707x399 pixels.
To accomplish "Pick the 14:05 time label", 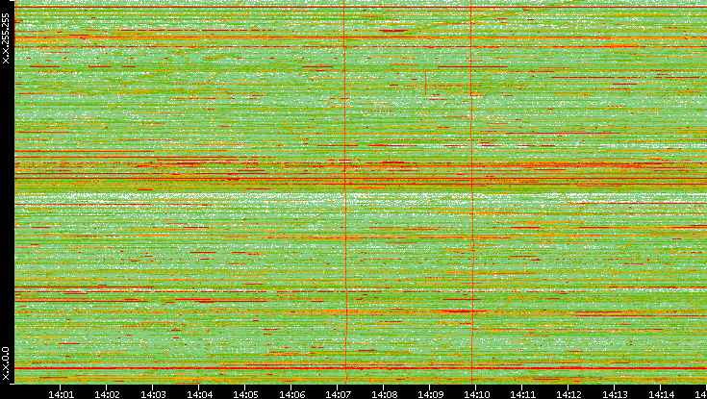I will (245, 394).
